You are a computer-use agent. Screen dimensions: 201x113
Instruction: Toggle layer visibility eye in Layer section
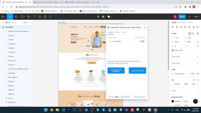(x=198, y=74)
